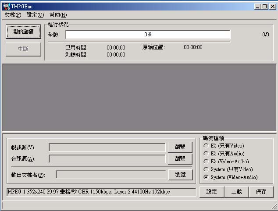This screenshot has width=278, height=211.
Task: Select System (只有Video) stream type
Action: click(228, 169)
